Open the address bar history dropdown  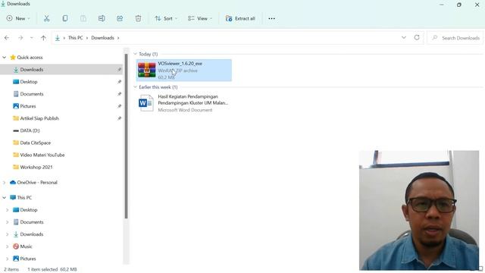[x=404, y=37]
